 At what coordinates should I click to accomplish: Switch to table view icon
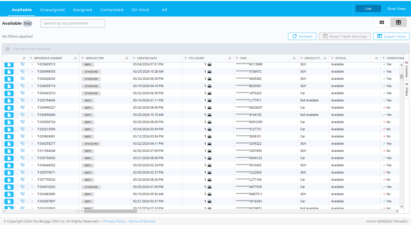pyautogui.click(x=398, y=22)
